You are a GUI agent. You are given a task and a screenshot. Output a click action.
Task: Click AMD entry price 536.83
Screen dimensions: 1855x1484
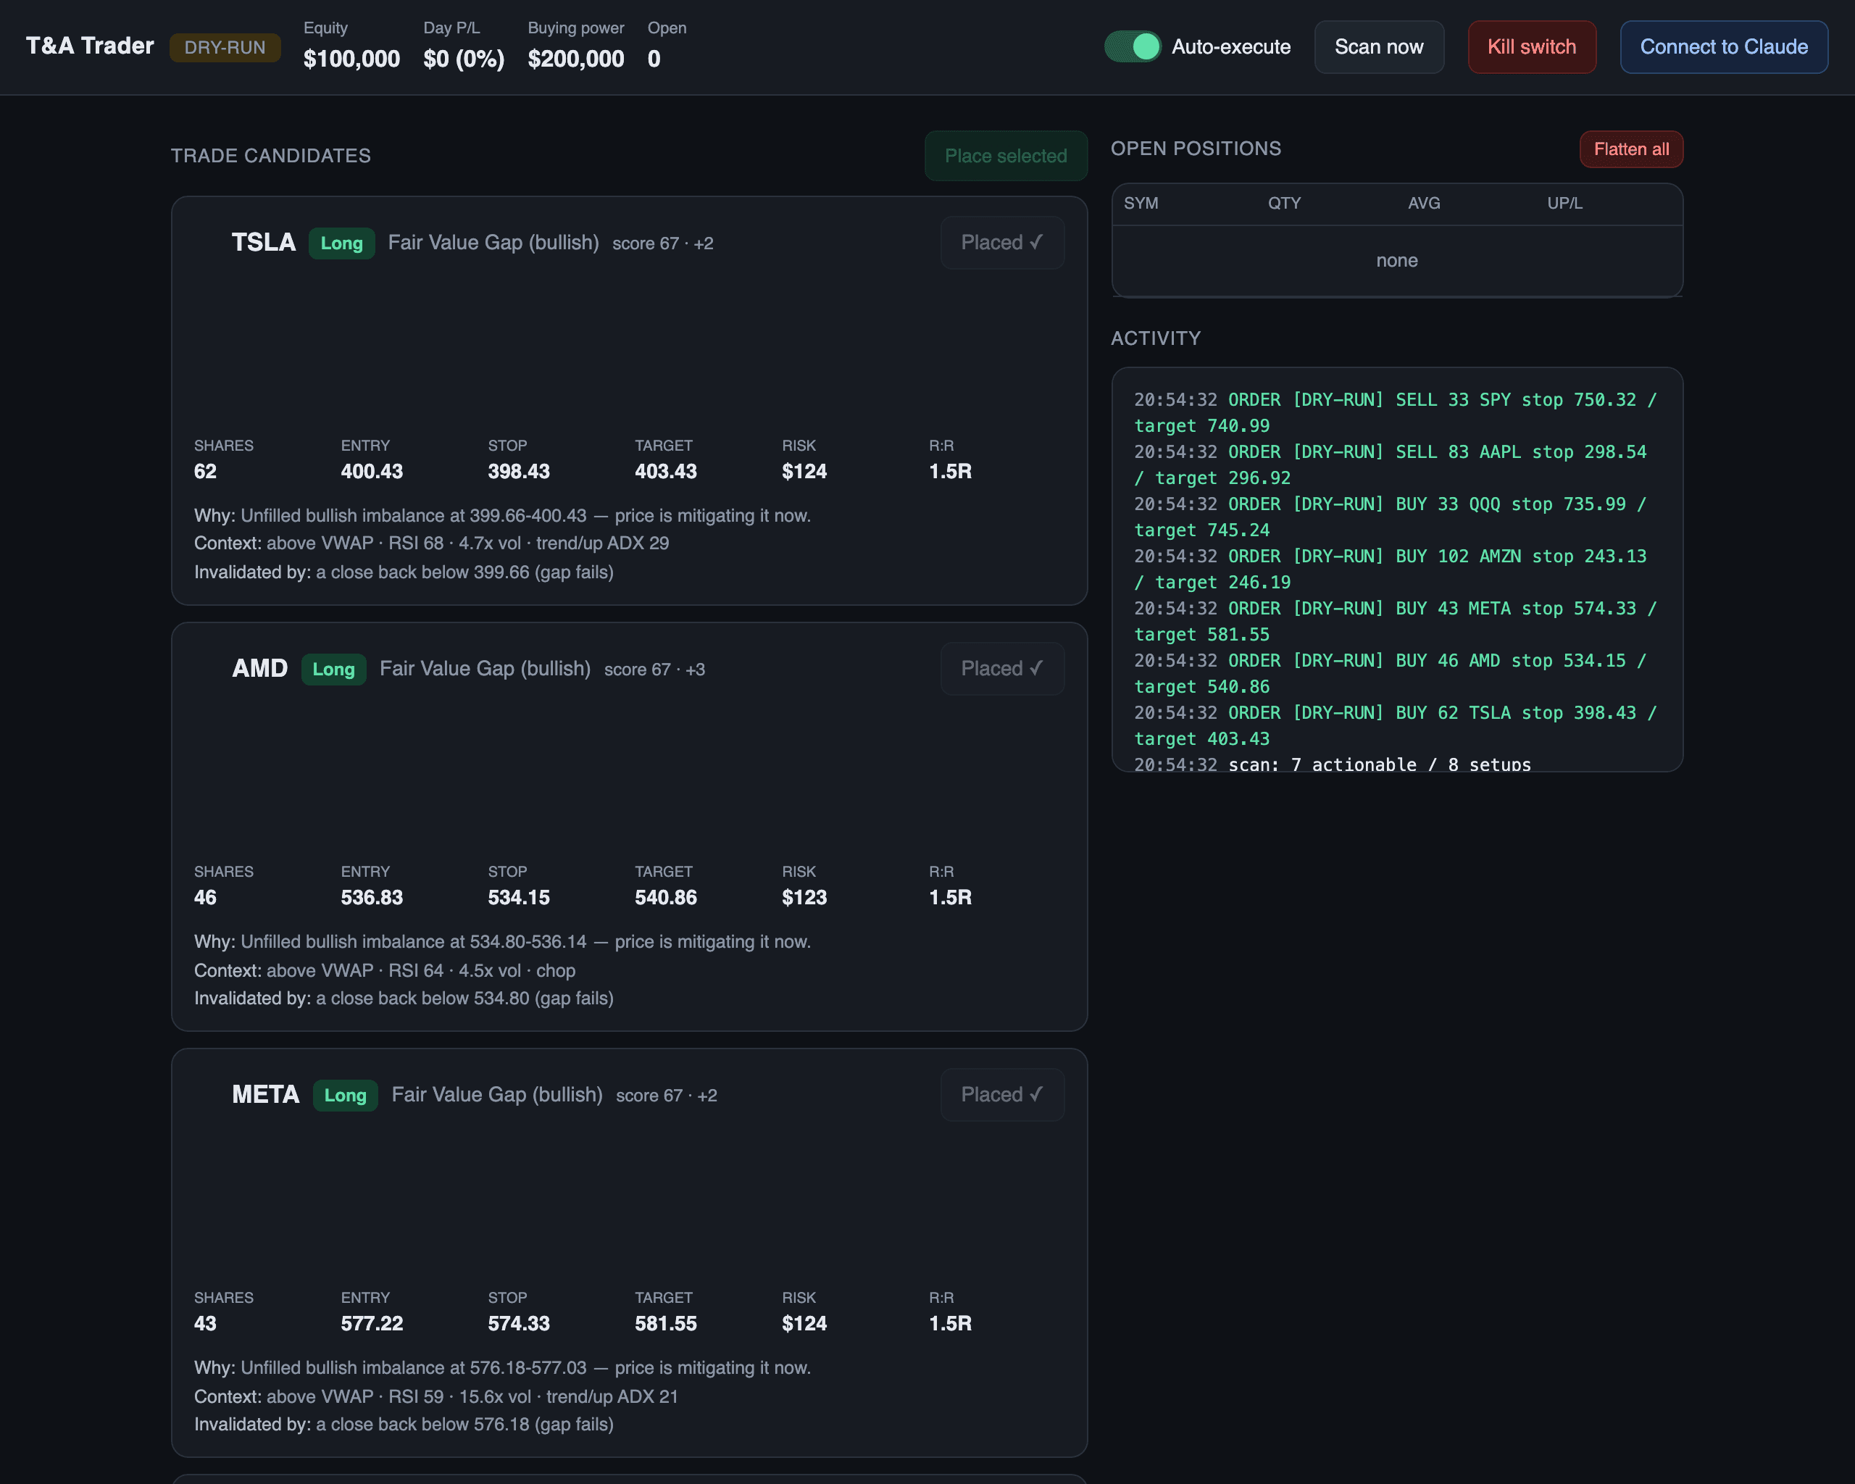(372, 897)
